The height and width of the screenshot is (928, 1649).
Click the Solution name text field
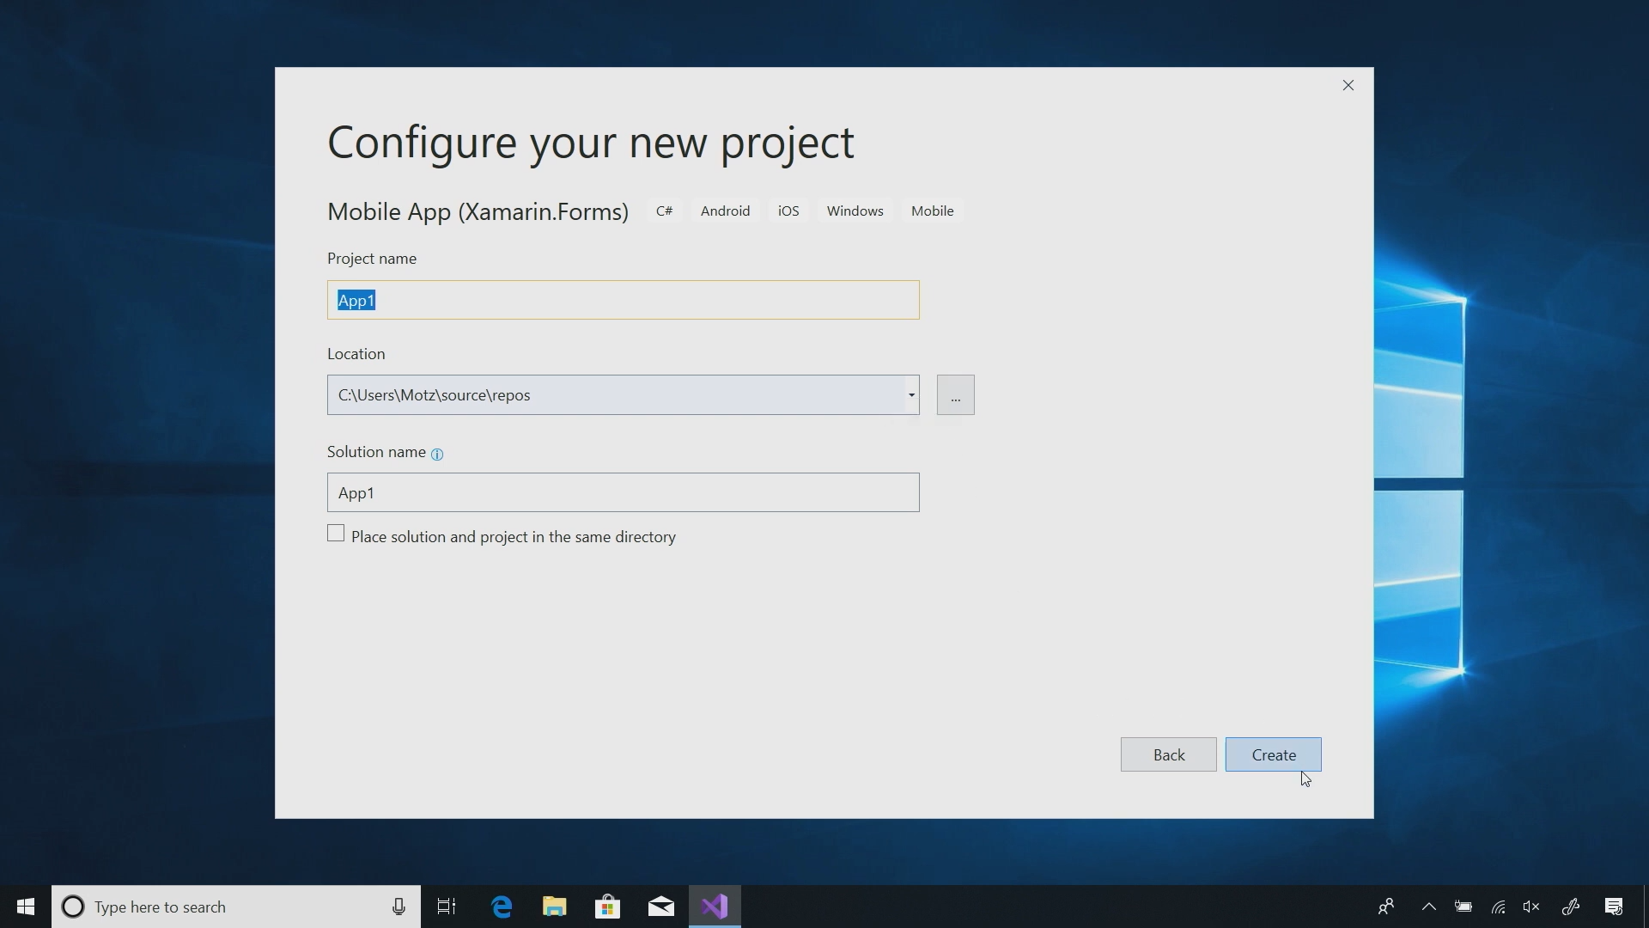click(x=623, y=492)
